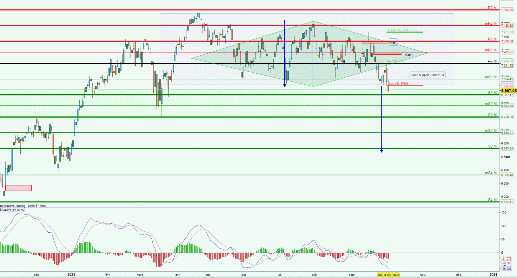Click the 7 033,83 red price tag
517x278 pixels.
[507, 86]
